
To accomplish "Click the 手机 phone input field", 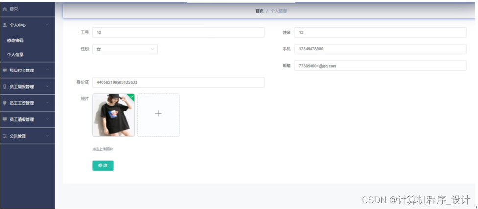I will pos(380,49).
